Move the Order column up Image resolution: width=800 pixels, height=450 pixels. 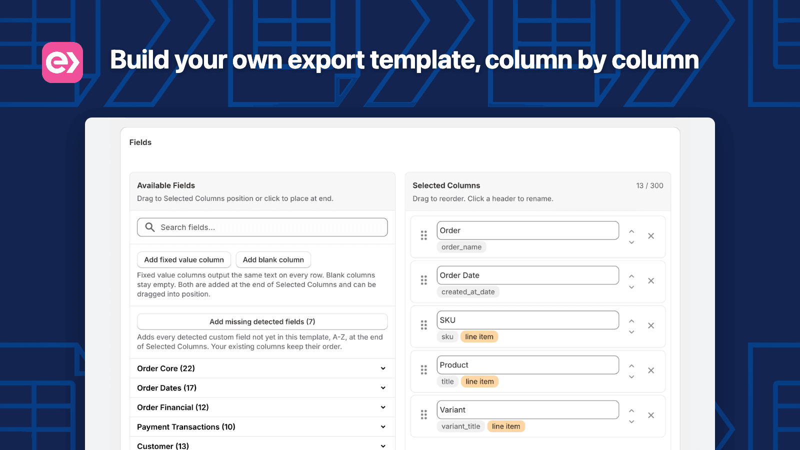pyautogui.click(x=631, y=231)
